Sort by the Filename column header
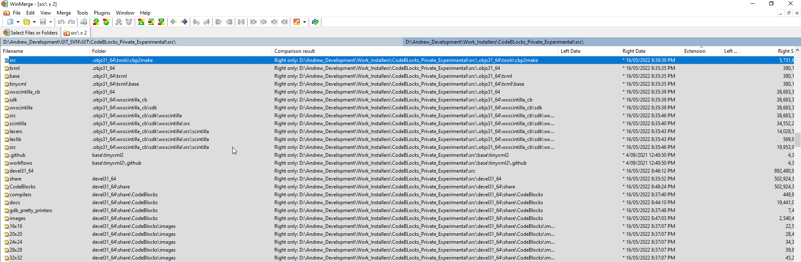The height and width of the screenshot is (262, 801). [45, 51]
